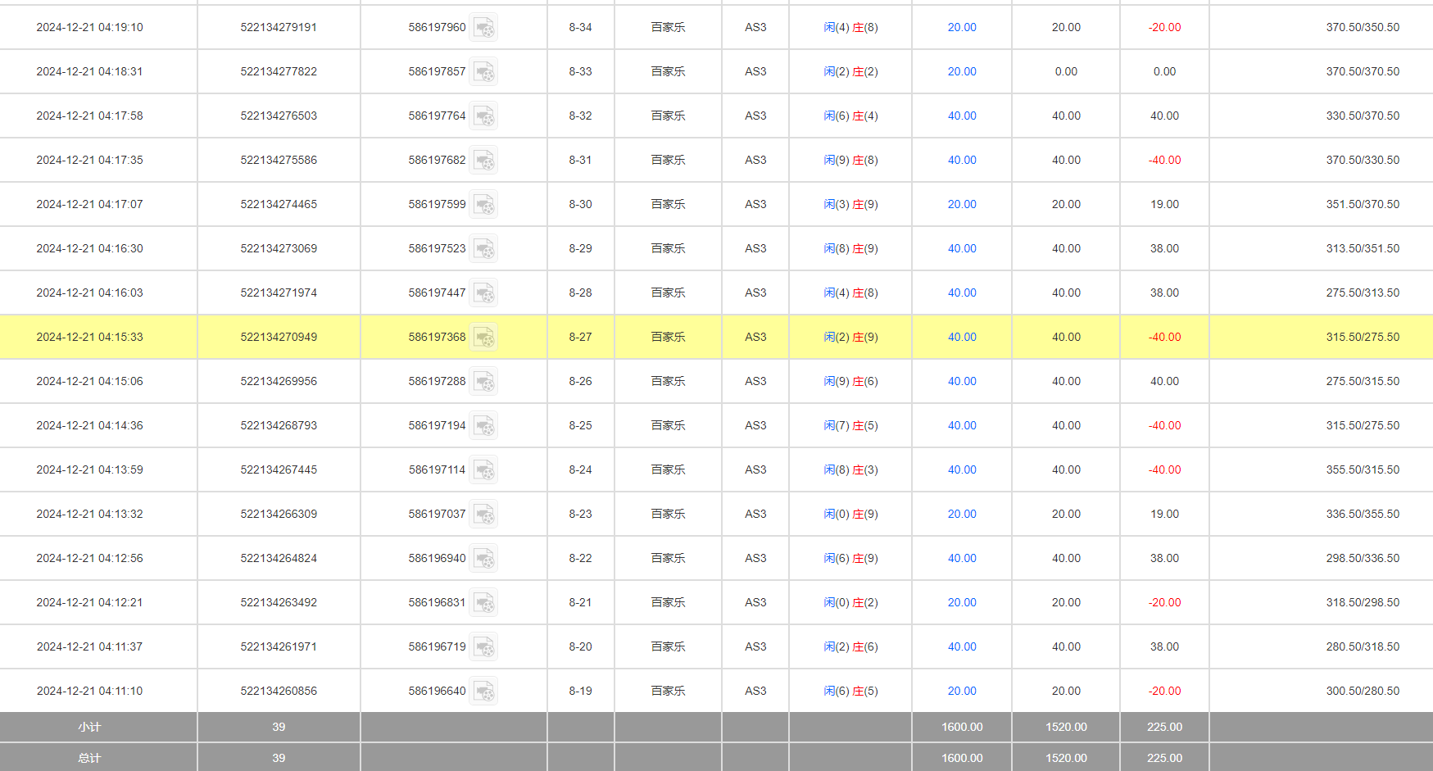Click blue 40.00 bet amount in round 8-32
Image resolution: width=1433 pixels, height=771 pixels.
(x=962, y=116)
